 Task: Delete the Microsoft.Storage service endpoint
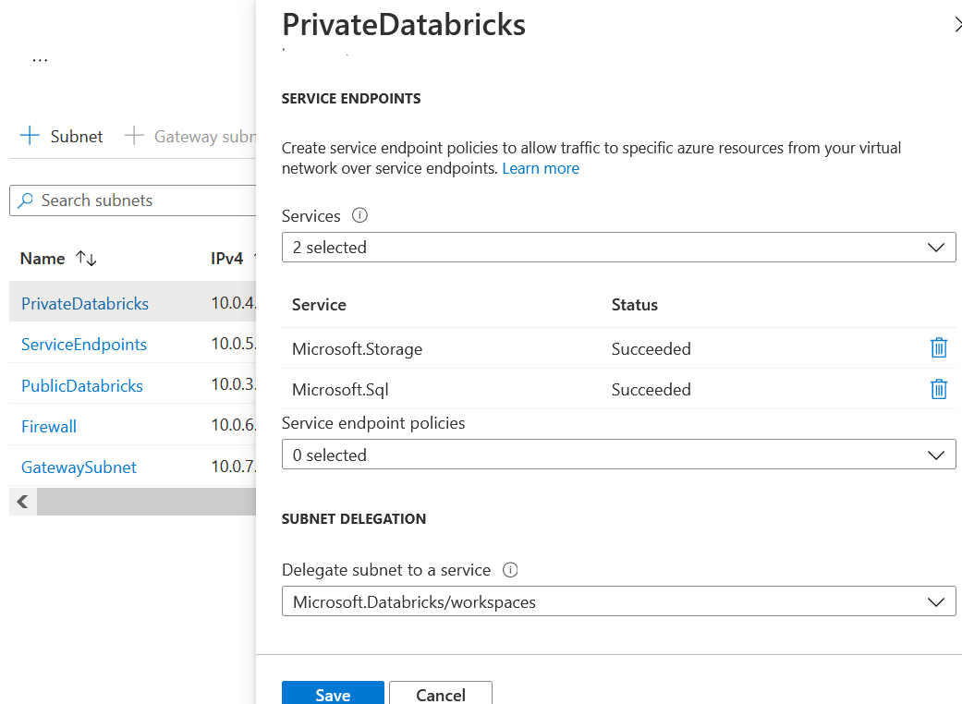point(939,347)
